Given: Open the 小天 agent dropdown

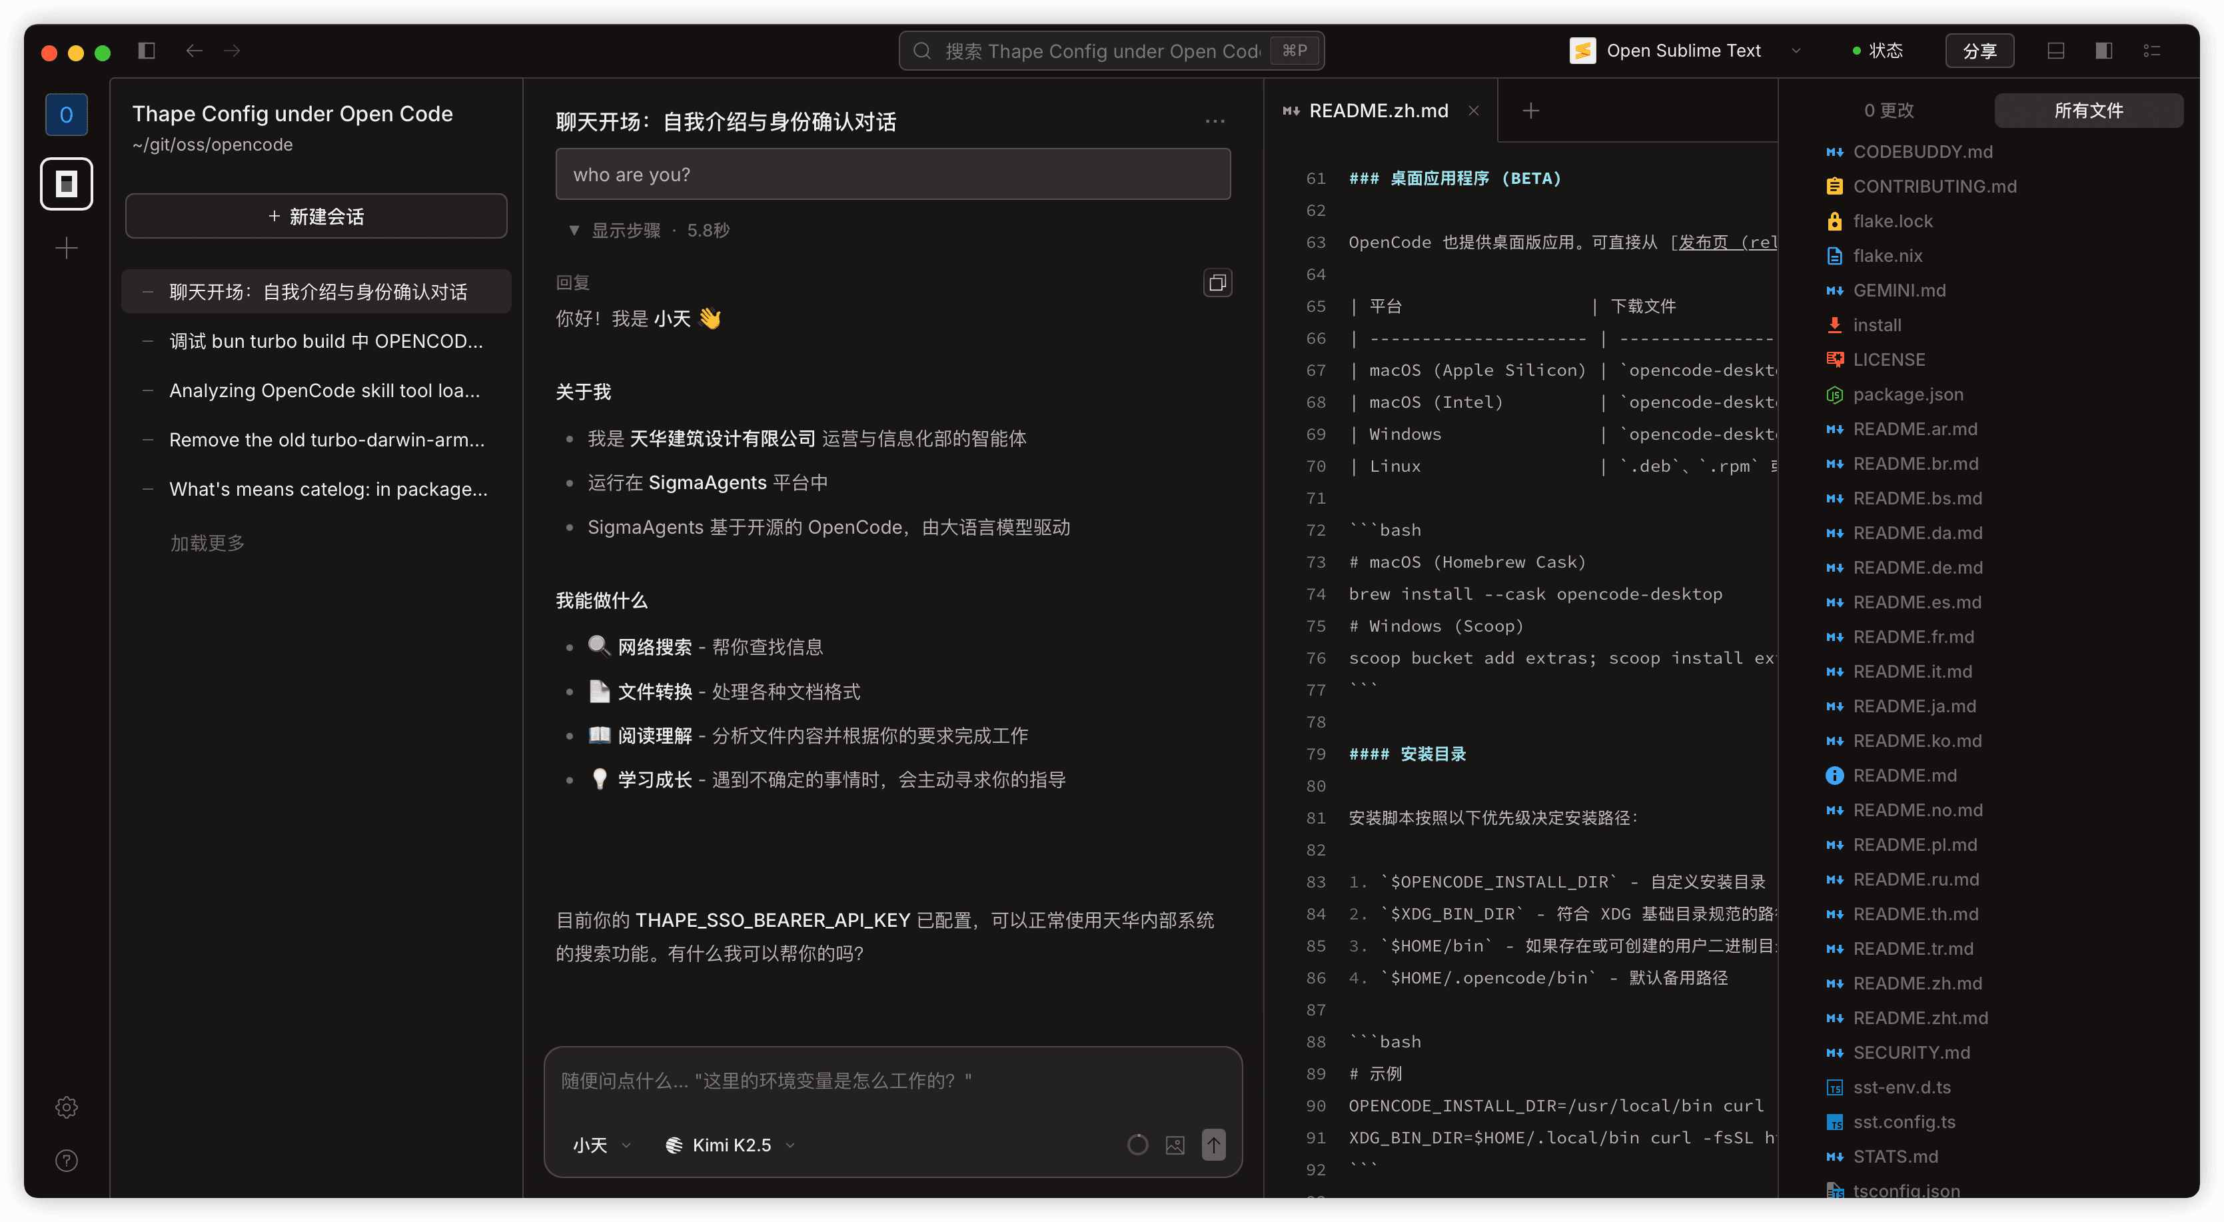Looking at the screenshot, I should point(602,1145).
